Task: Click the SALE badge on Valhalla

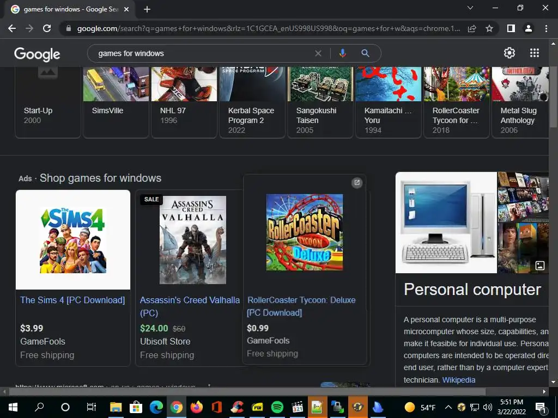Action: pos(151,199)
